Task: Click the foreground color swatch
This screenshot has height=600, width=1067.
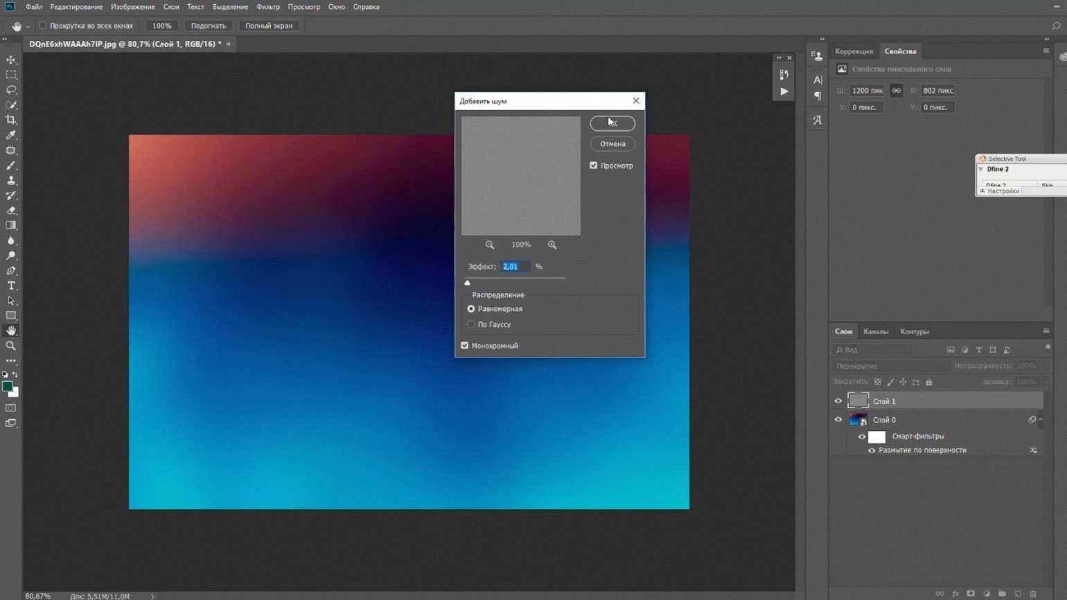Action: point(7,386)
